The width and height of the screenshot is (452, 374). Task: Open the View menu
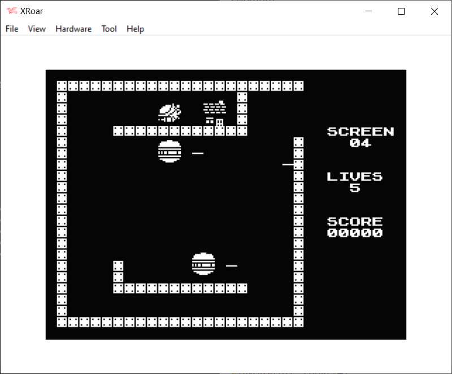pos(37,29)
